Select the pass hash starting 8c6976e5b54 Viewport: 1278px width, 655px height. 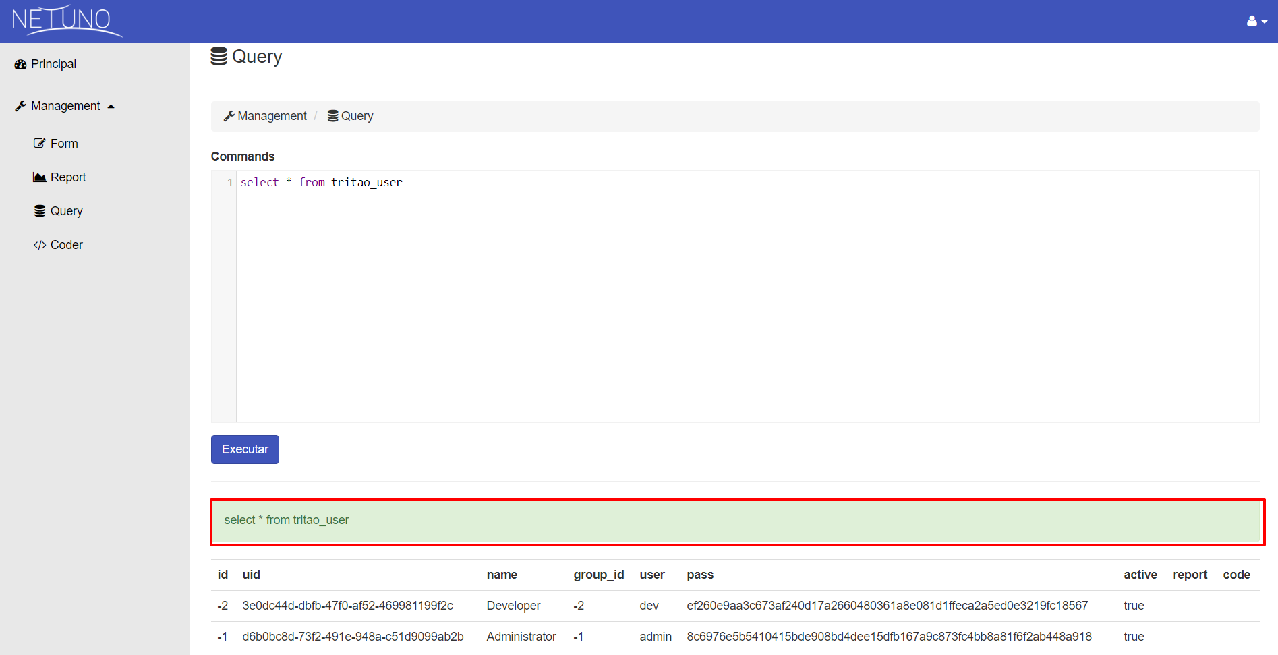[x=889, y=637]
